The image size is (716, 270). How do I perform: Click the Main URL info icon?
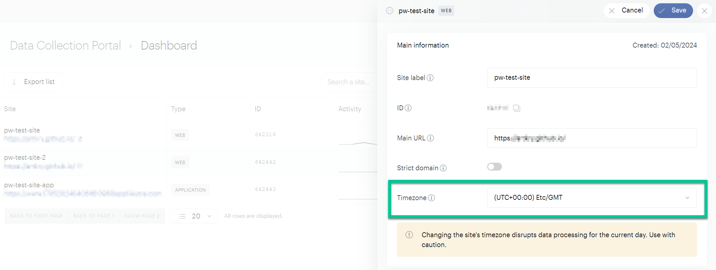tap(431, 138)
